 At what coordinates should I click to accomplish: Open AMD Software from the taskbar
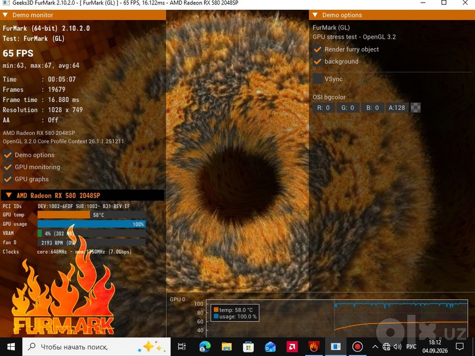tap(292, 347)
